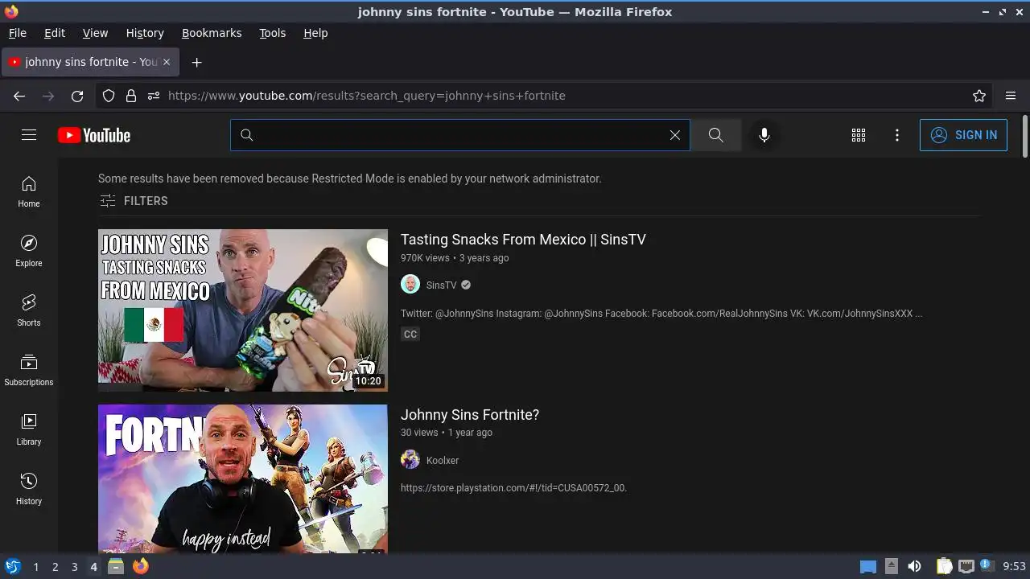Click the page vertical scrollbar
The width and height of the screenshot is (1030, 579).
(x=1024, y=137)
